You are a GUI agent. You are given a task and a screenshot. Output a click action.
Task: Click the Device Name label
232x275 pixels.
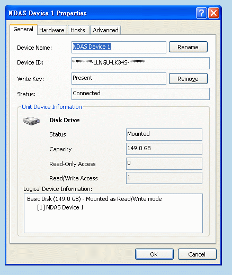34,48
